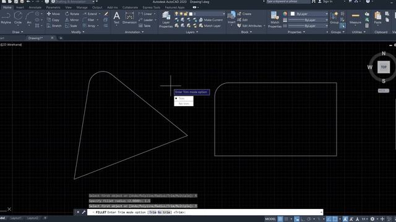Open Layer Properties manager

[x=166, y=20]
